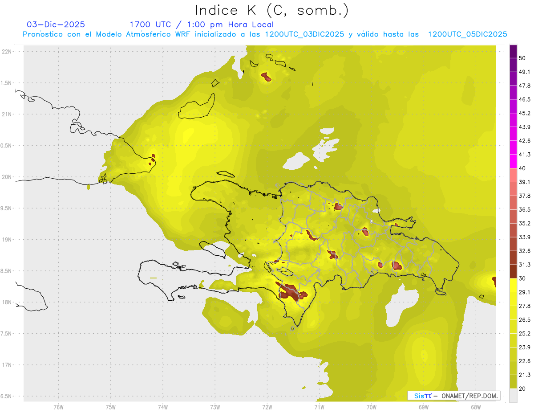Click the colorbar value "45.2"
Image resolution: width=534 pixels, height=413 pixels.
tap(525, 113)
